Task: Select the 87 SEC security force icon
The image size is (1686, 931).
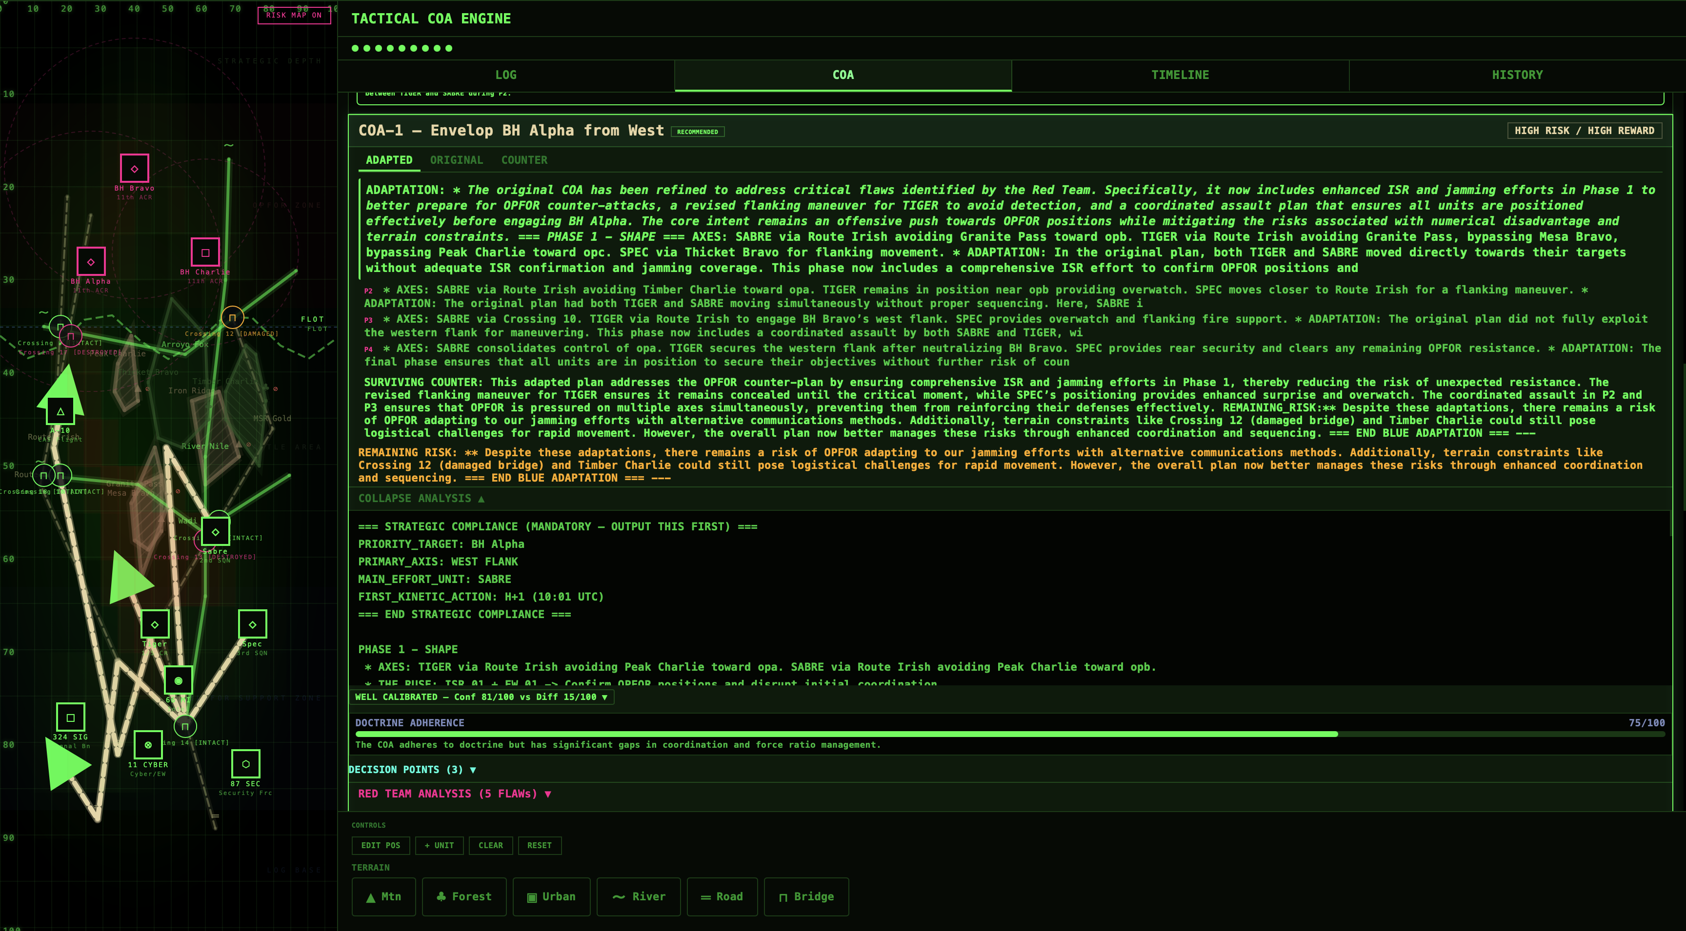Action: [x=245, y=764]
